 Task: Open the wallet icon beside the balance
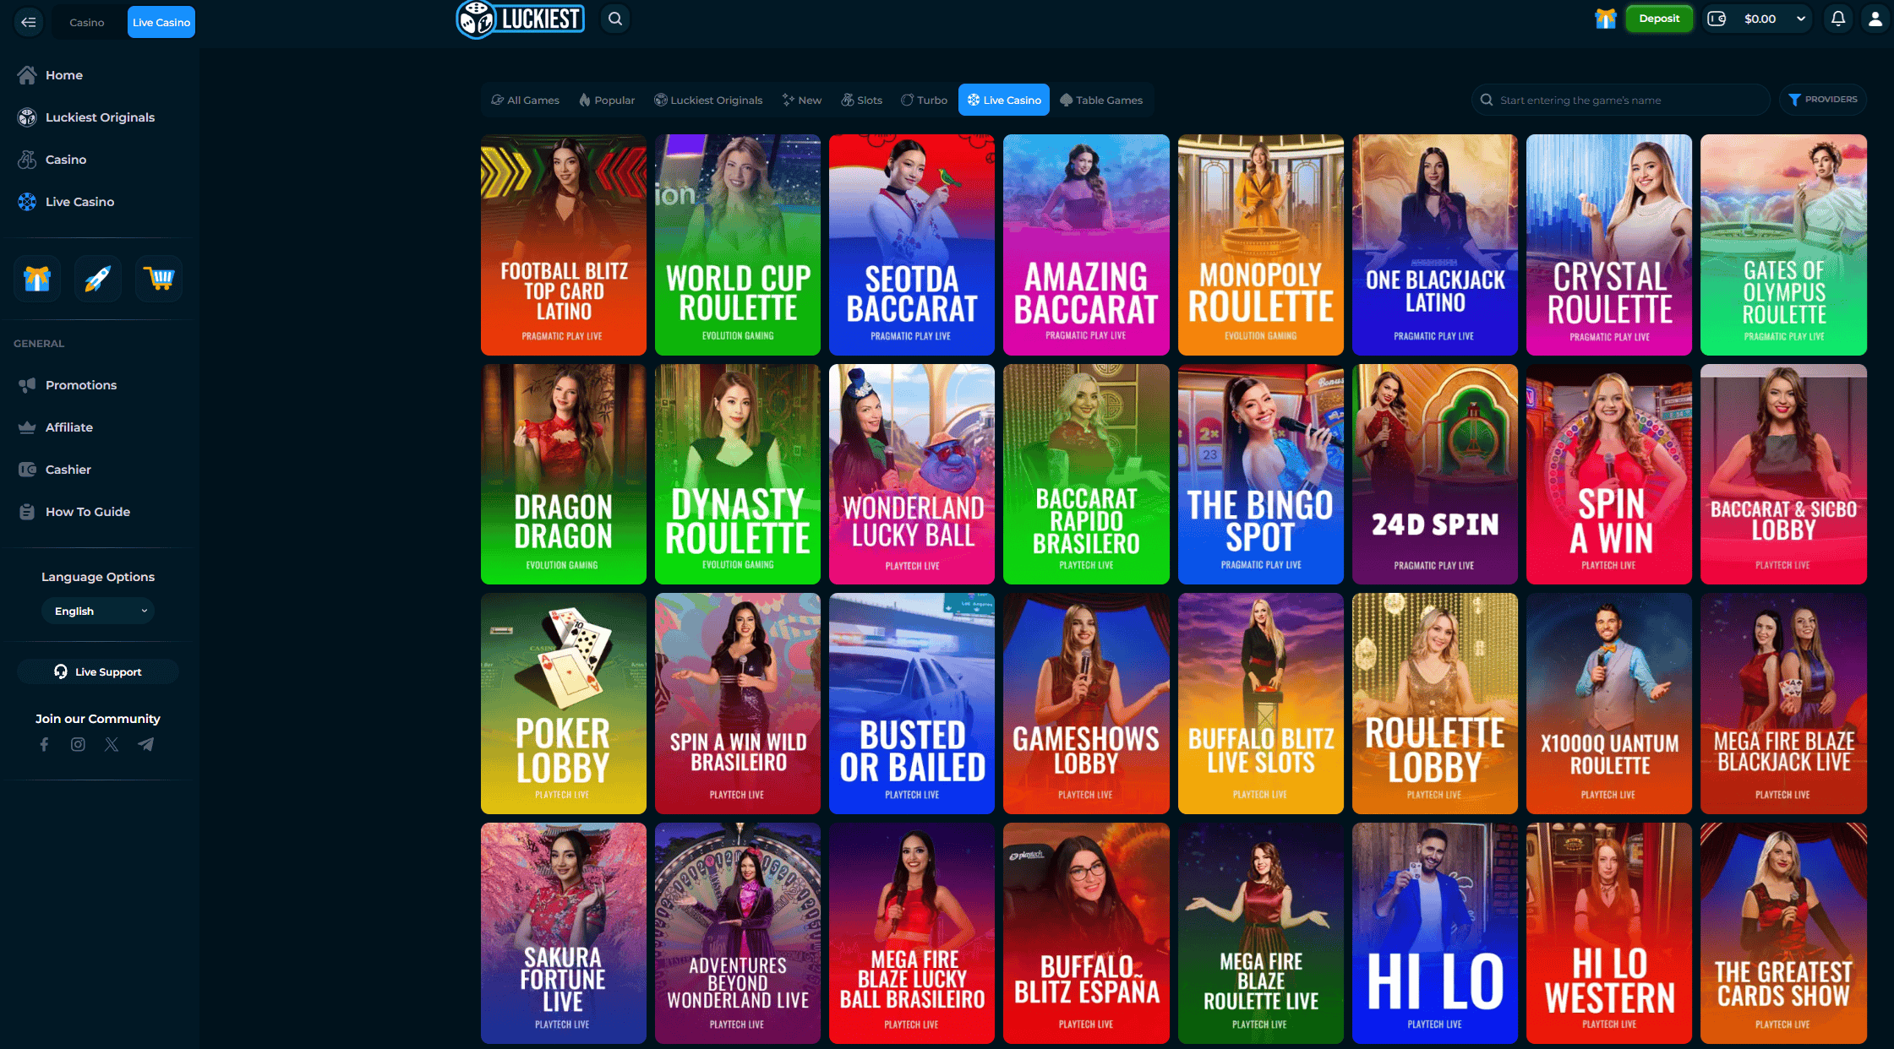coord(1717,19)
